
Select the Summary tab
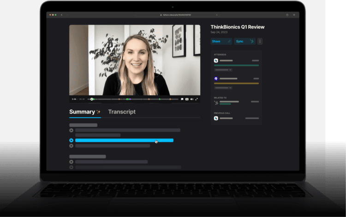(85, 112)
